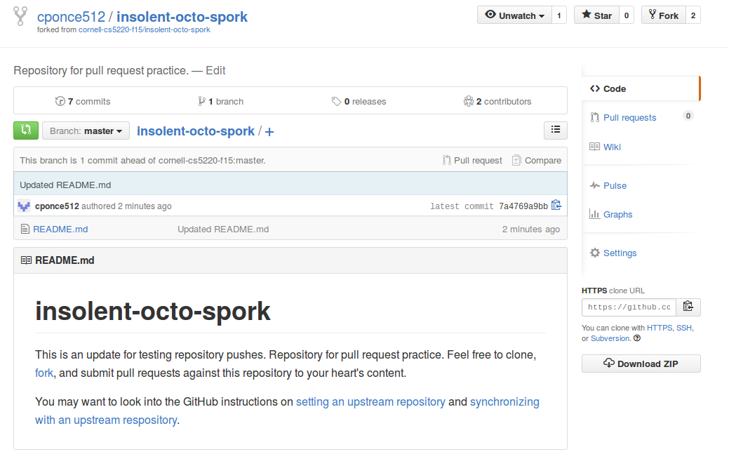This screenshot has height=466, width=729.
Task: Open the cornell-cs5220-f15 upstream repository link
Action: 144,29
